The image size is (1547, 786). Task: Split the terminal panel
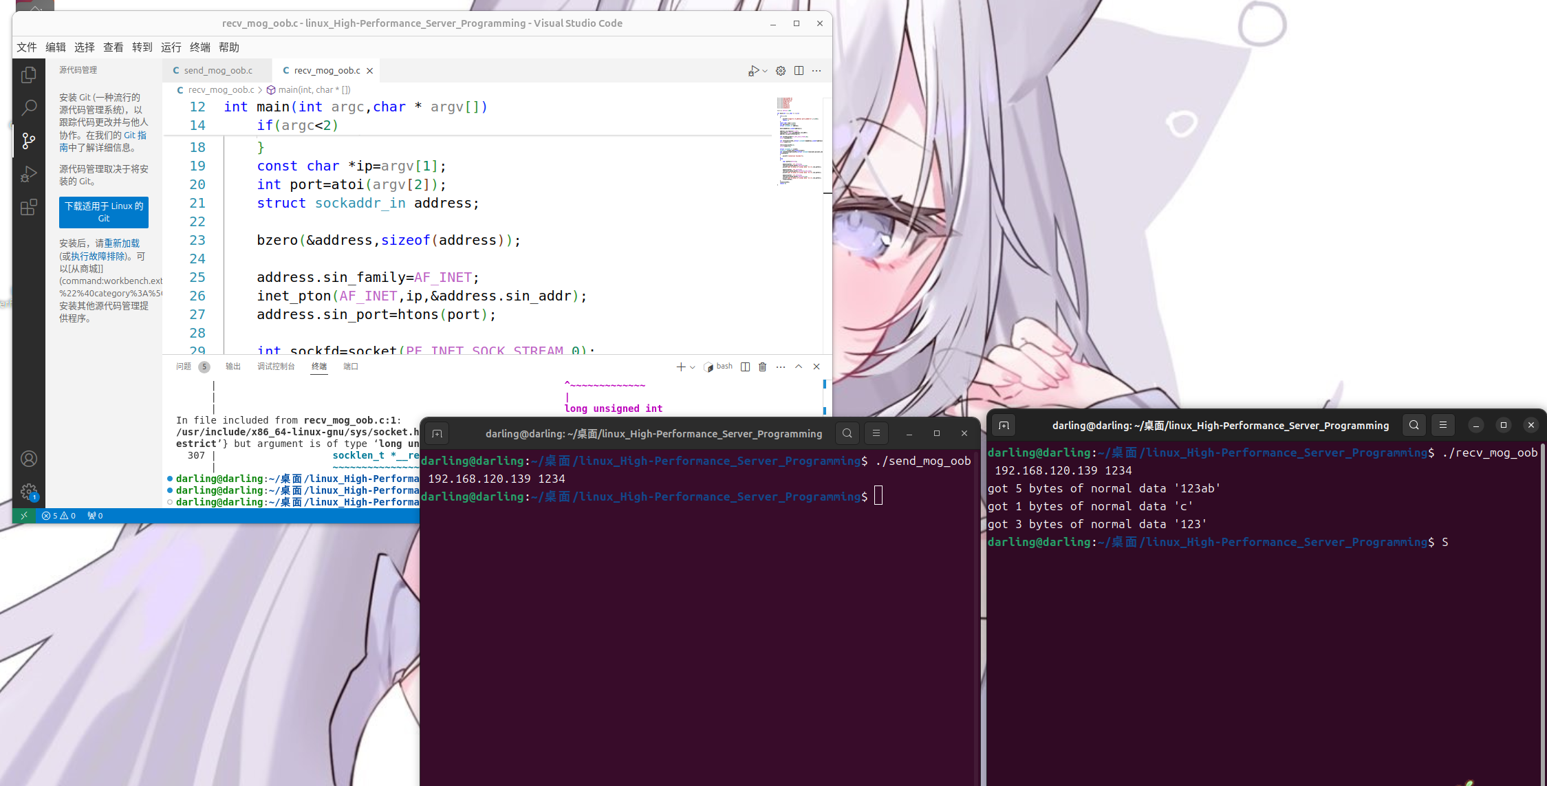[x=745, y=367]
